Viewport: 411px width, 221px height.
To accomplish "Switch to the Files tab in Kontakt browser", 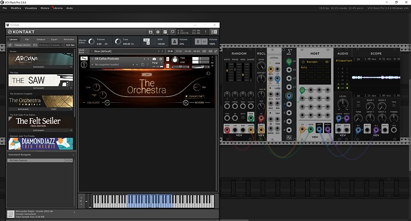I will 27,39.
